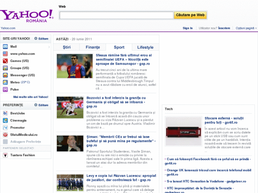Switch to the Finanțe tab
The width and height of the screenshot is (258, 193).
coord(93,47)
